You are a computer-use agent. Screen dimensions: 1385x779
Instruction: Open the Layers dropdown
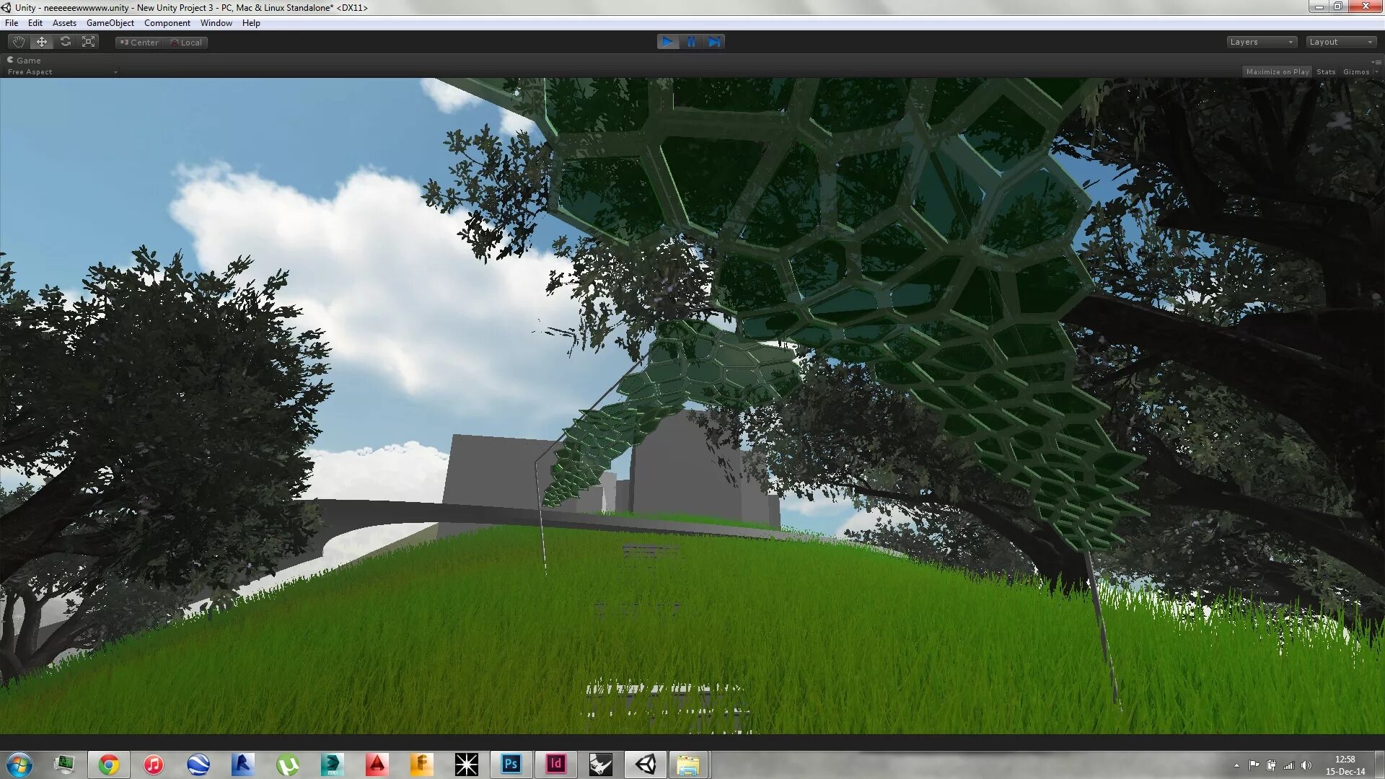1262,42
